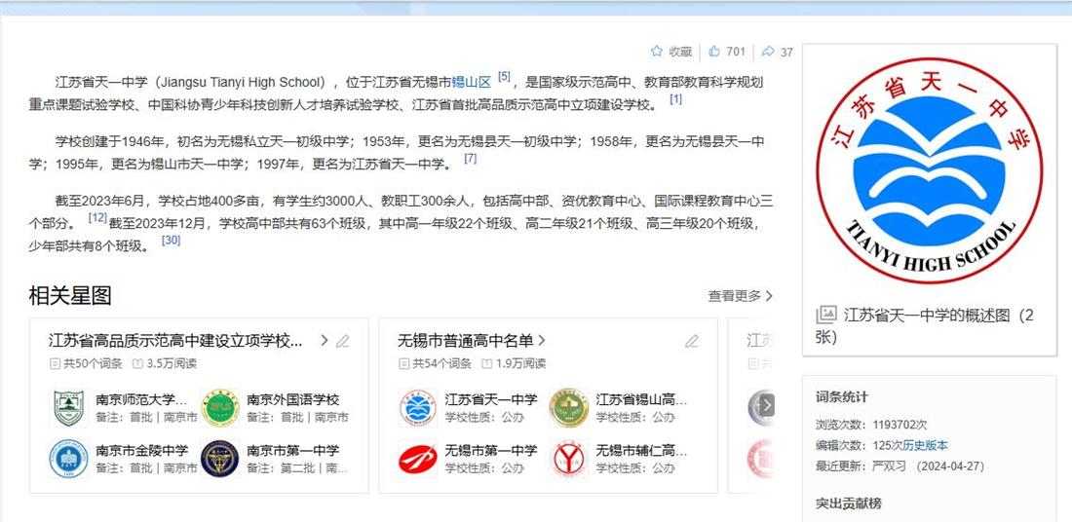Click 南京市金陵中学 logo icon
Viewport: 1072px width, 522px height.
[69, 459]
